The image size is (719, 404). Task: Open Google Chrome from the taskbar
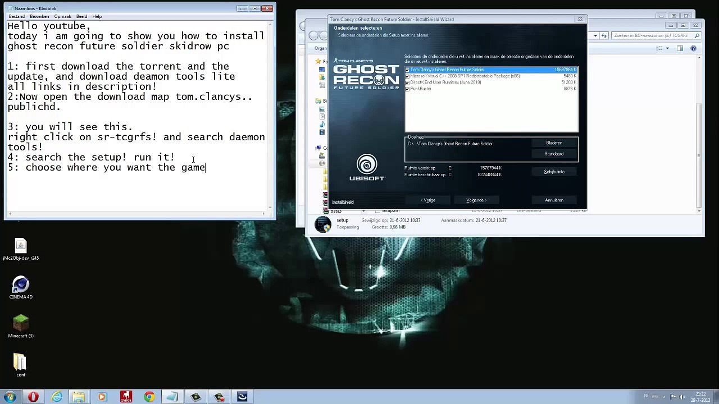[x=149, y=397]
